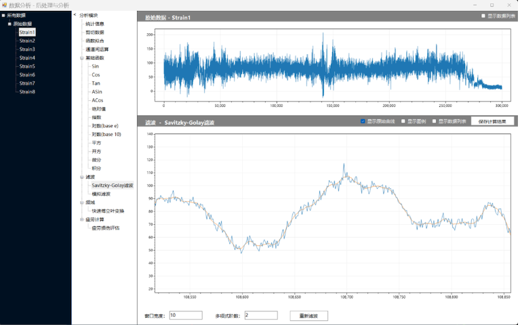
Task: Check 显示数据列表 in filter panel
Action: tap(435, 121)
